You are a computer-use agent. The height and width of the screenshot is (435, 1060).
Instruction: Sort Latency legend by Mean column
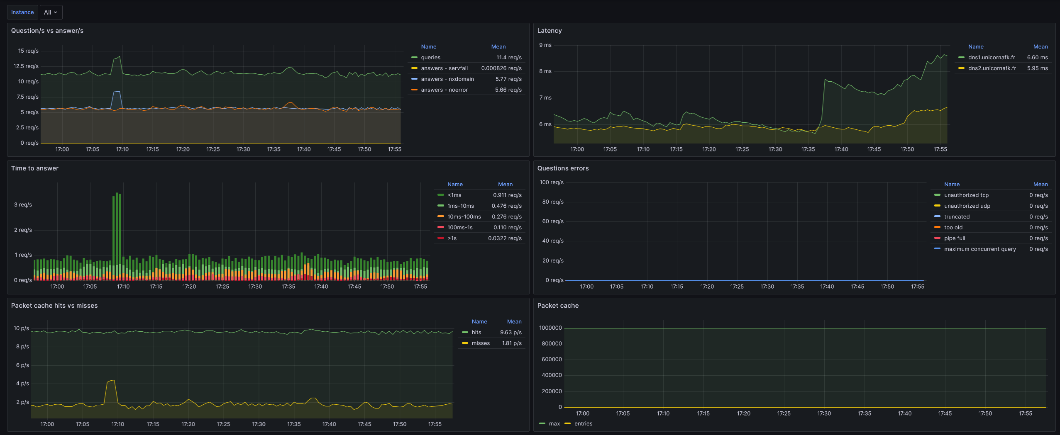click(x=1040, y=47)
